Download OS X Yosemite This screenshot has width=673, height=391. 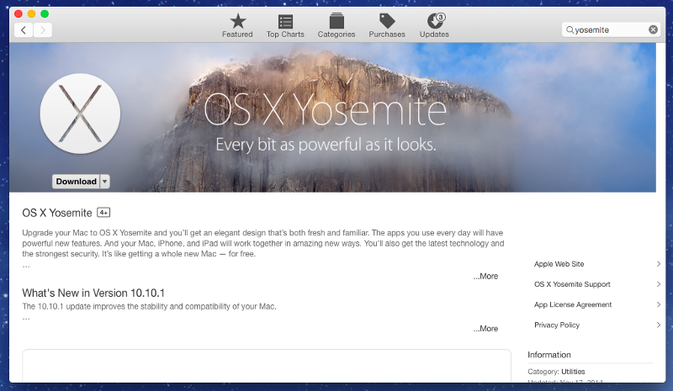pos(76,182)
